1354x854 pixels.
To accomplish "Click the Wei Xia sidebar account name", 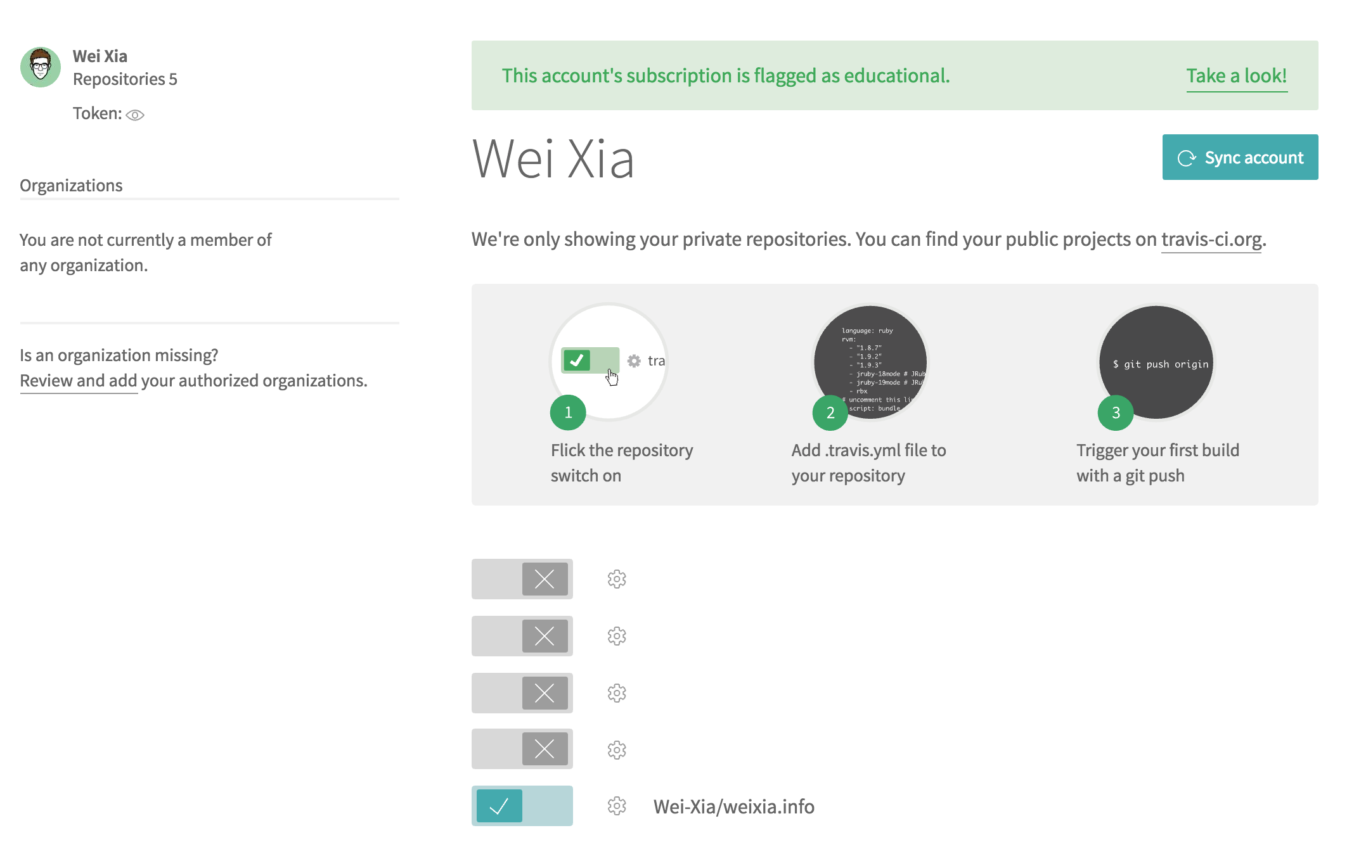I will click(x=100, y=56).
